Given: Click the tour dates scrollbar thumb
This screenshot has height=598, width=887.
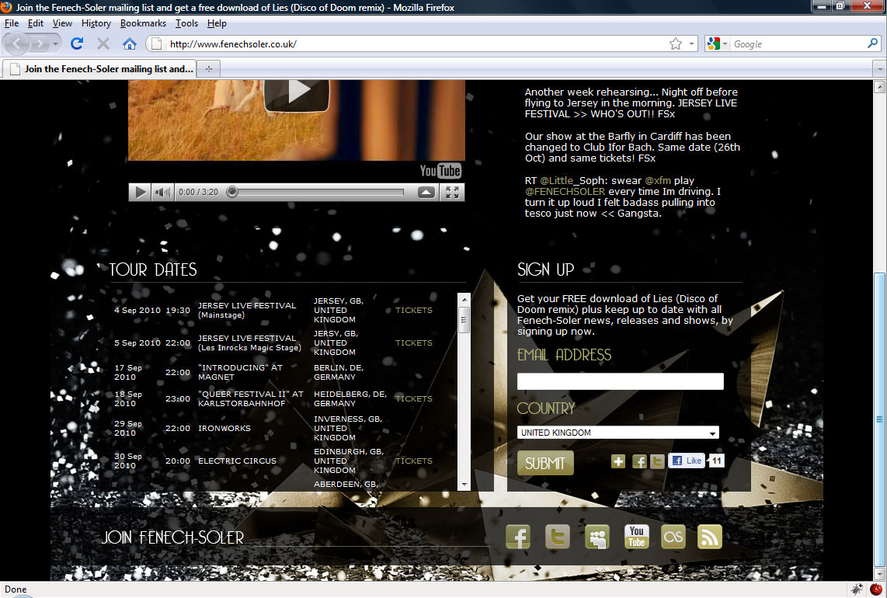Looking at the screenshot, I should (464, 320).
